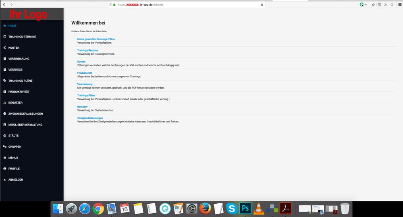The image size is (403, 217).
Task: Click the globe icon beside Städte
Action: click(x=4, y=136)
